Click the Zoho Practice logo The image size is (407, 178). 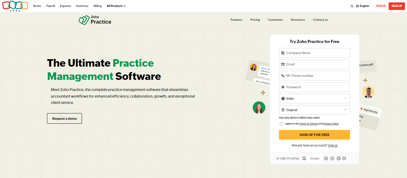pos(95,20)
